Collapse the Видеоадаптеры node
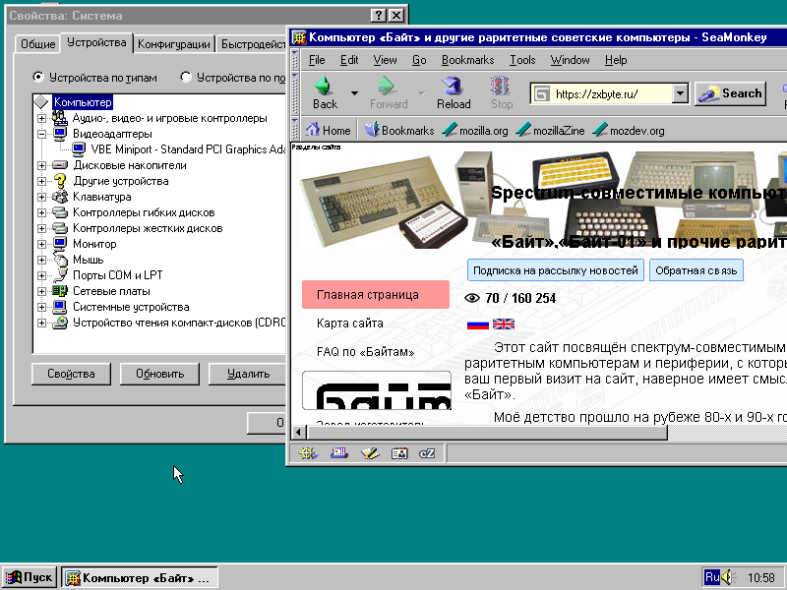 coord(41,134)
